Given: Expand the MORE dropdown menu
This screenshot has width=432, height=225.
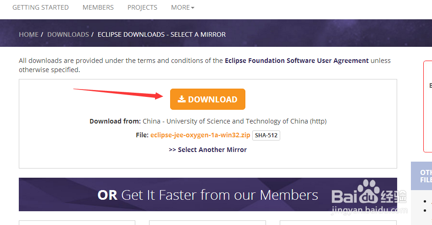Looking at the screenshot, I should 183,7.
